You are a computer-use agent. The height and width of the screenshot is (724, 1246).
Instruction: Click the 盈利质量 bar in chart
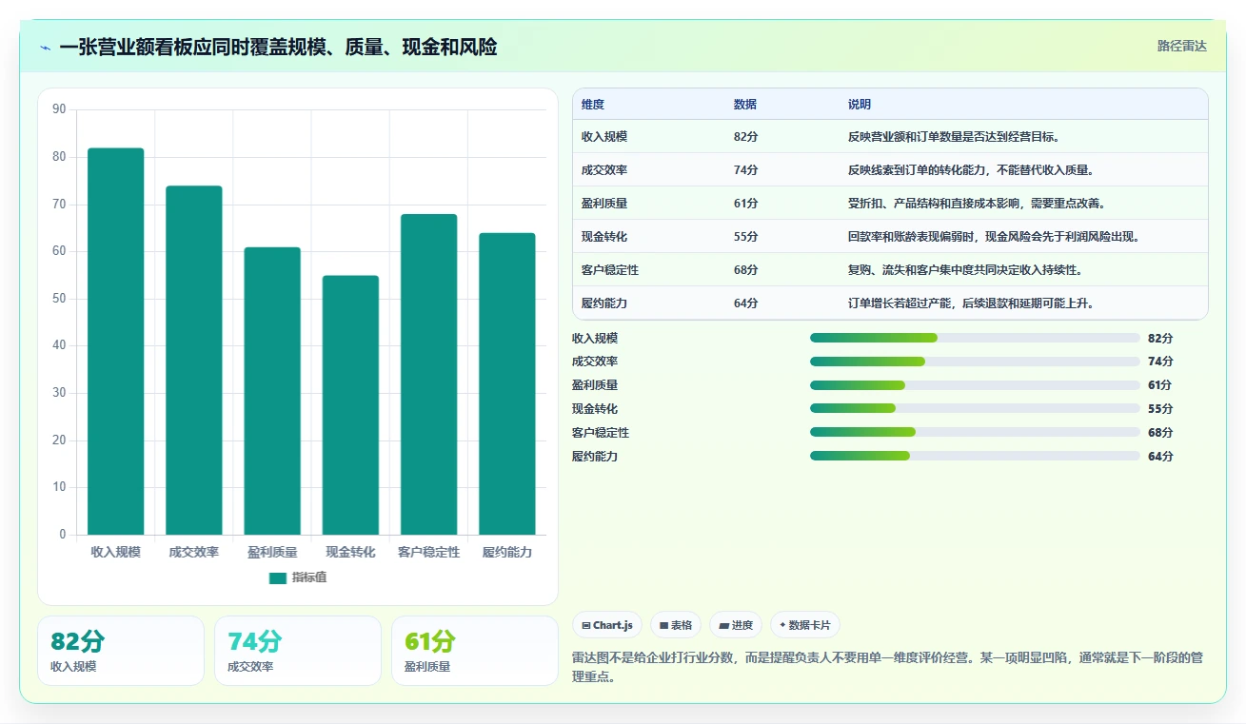[x=272, y=391]
